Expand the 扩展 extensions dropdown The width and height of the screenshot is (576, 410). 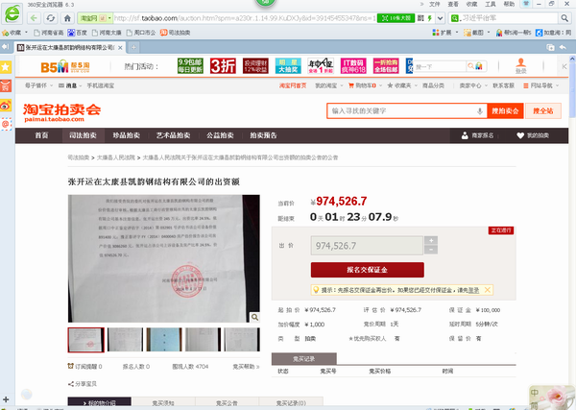coord(457,33)
